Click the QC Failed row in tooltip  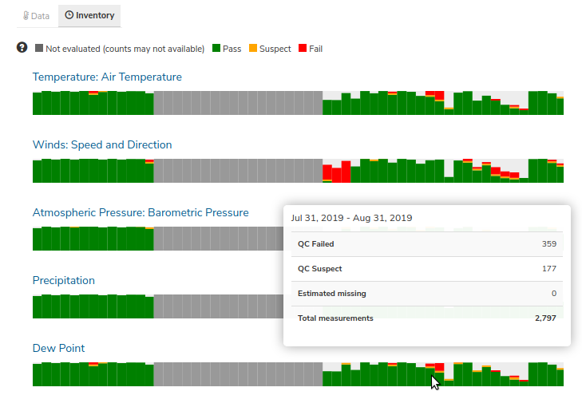point(427,244)
